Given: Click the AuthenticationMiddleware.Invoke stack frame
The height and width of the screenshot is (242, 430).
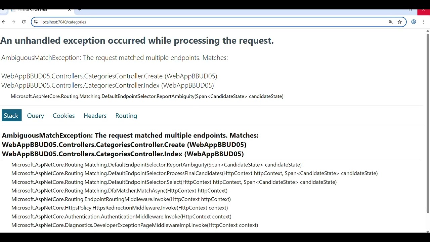Looking at the screenshot, I should tap(121, 217).
